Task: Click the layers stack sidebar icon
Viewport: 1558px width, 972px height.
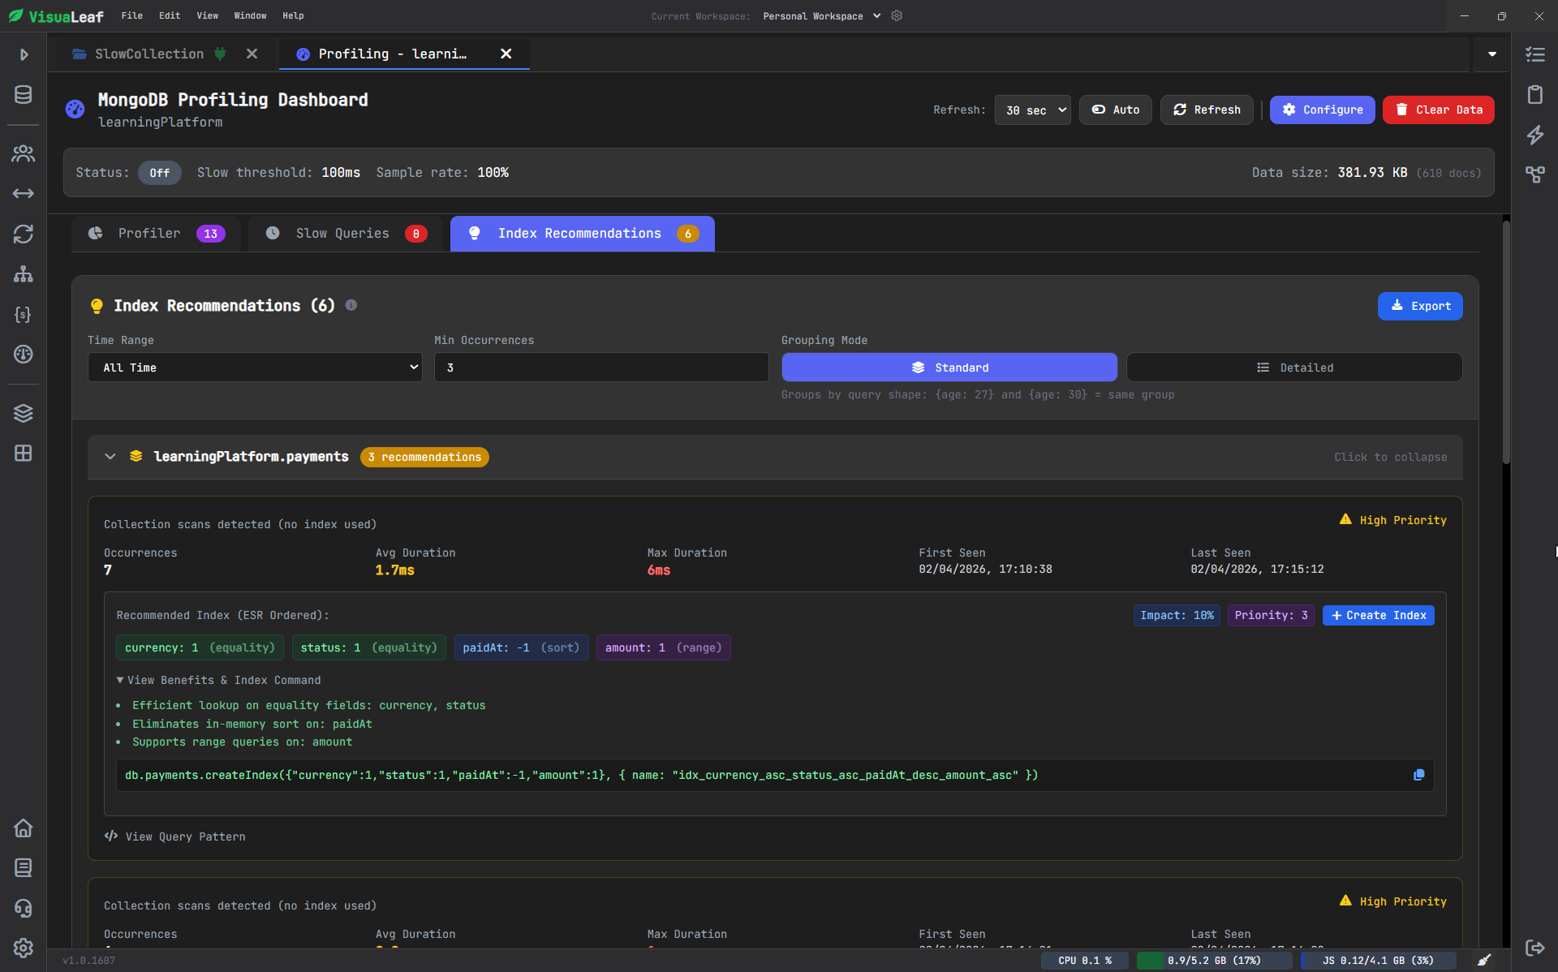Action: 24,413
